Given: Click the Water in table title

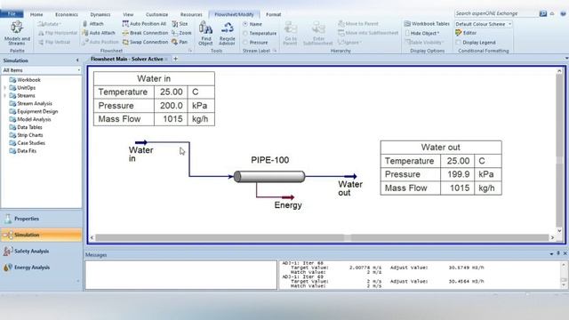Looking at the screenshot, I should click(154, 78).
